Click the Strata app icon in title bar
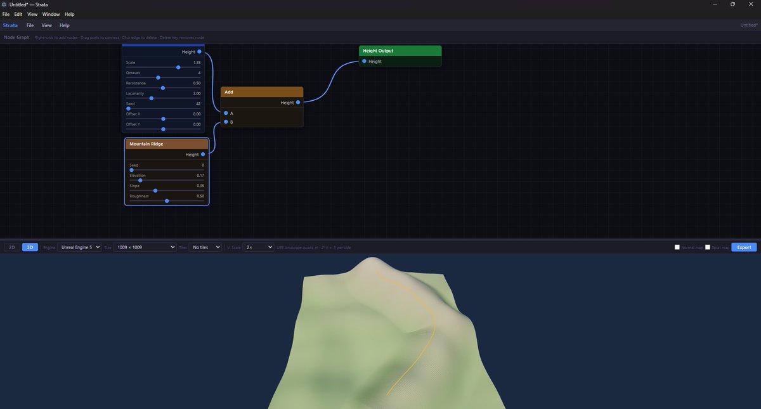This screenshot has height=409, width=761. click(x=5, y=4)
